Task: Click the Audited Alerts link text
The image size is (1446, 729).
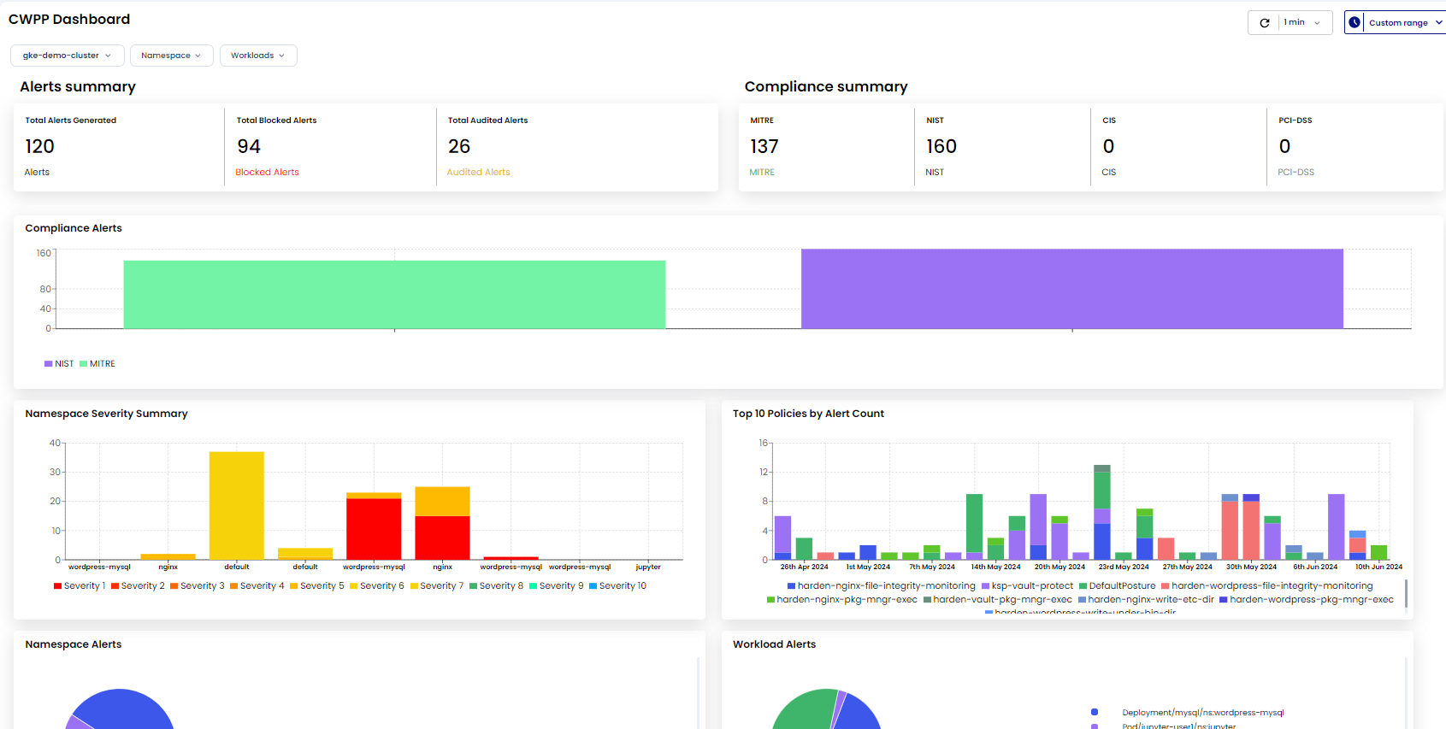Action: coord(478,173)
